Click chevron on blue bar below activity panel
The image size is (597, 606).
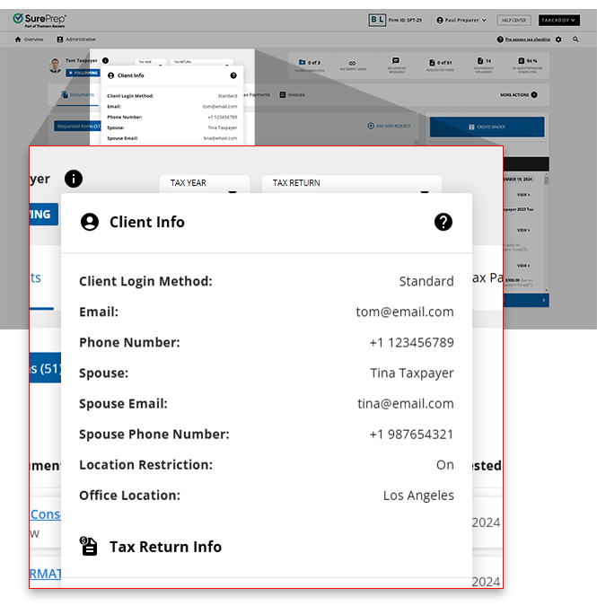544,300
